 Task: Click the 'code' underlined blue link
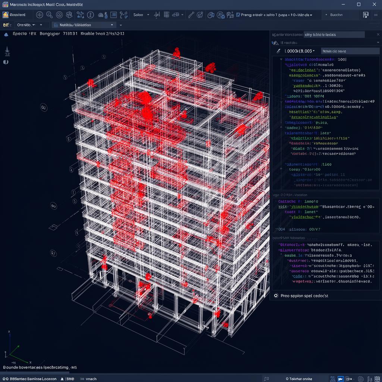[298, 276]
